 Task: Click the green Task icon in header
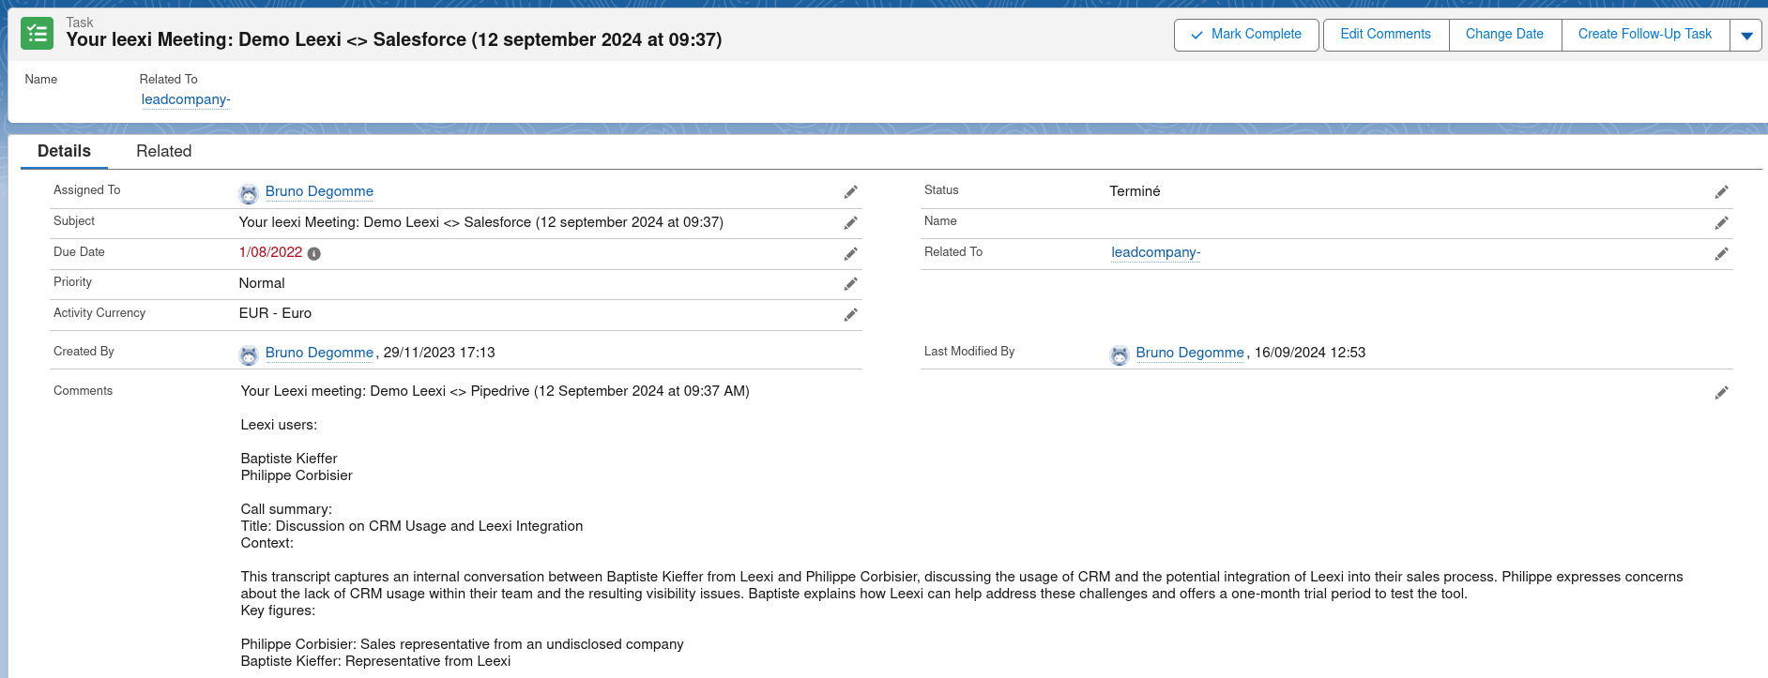38,34
